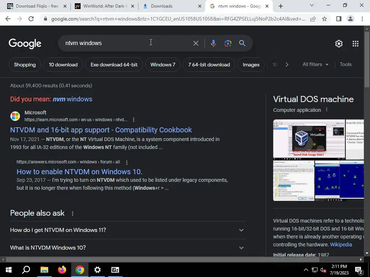Select the Images filter chip
Viewport: 370px width, 277px height.
pos(251,65)
